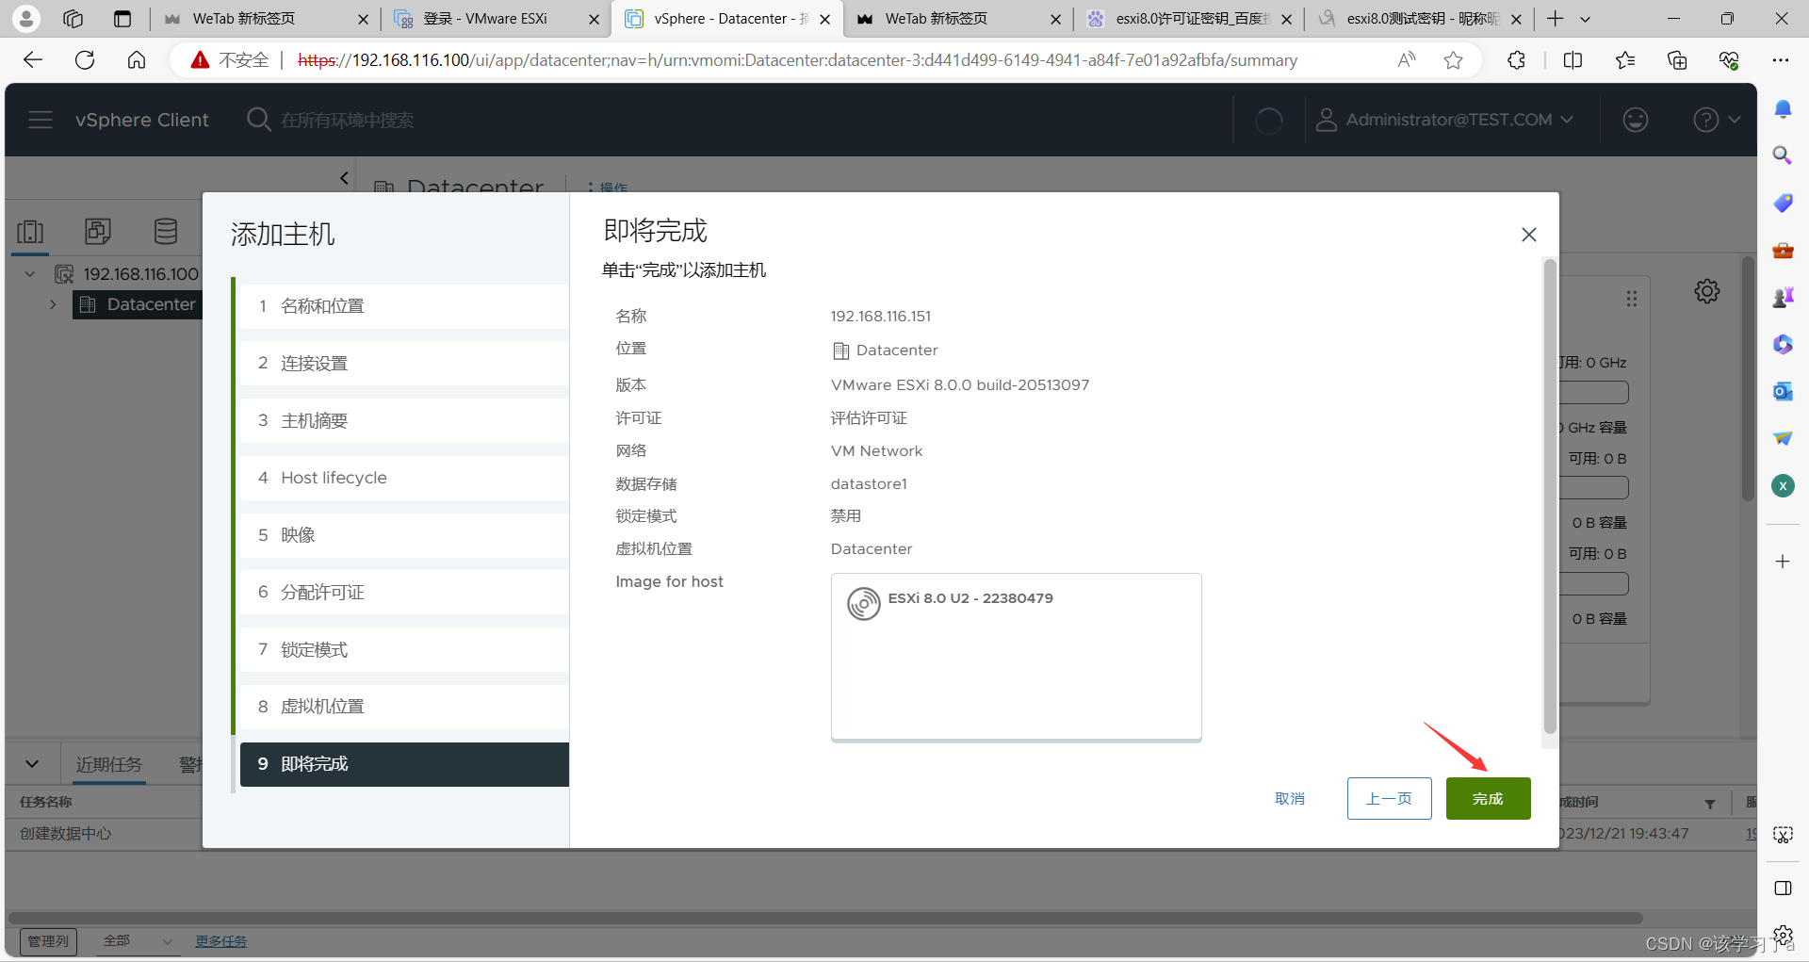Click the Edge sidebar notification bell icon
This screenshot has width=1809, height=962.
click(1783, 109)
